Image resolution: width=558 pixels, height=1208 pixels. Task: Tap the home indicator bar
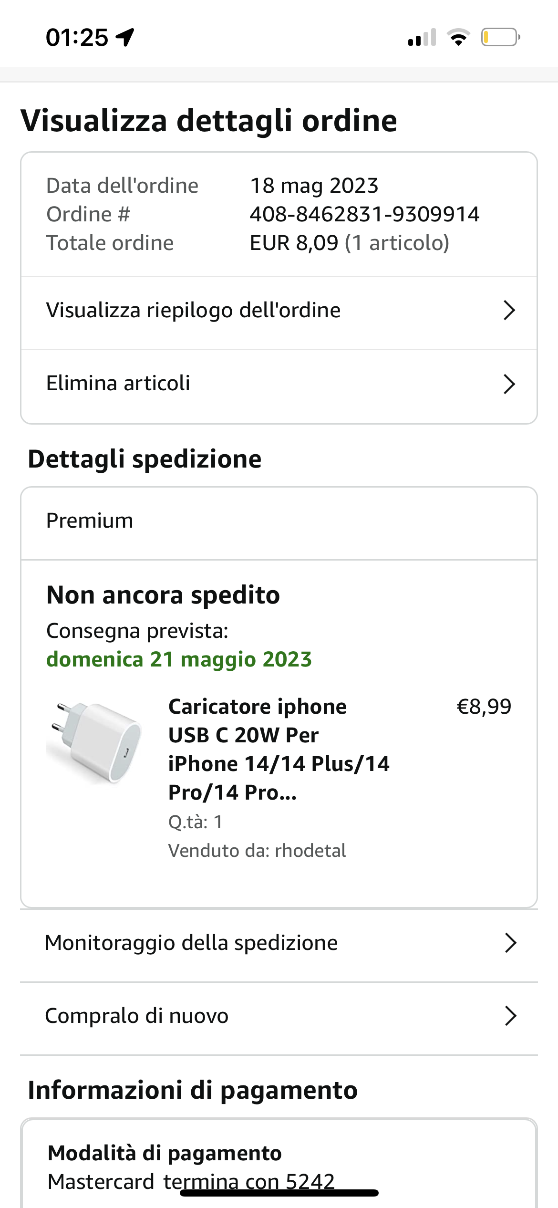tap(279, 1193)
